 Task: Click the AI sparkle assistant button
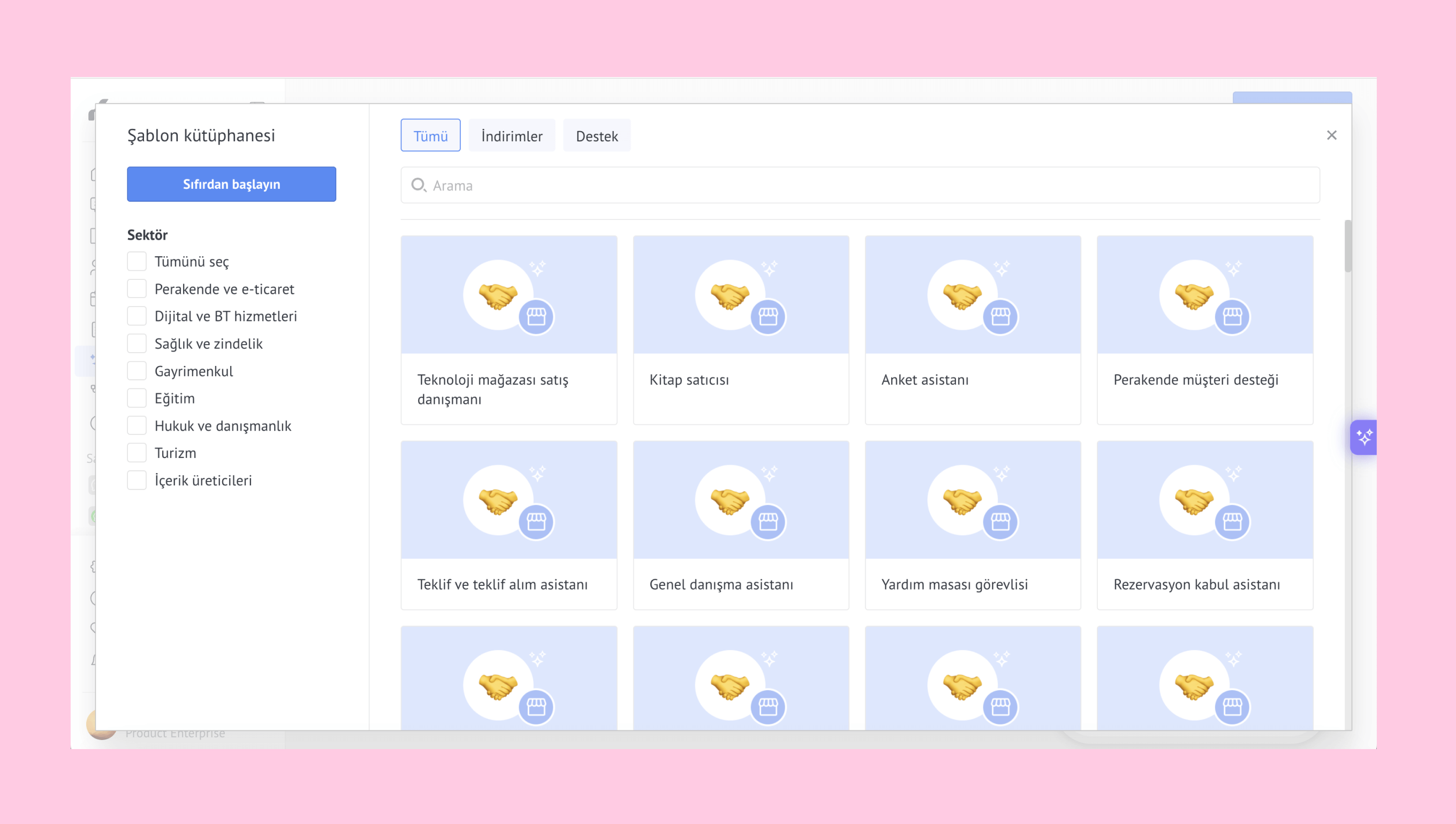coord(1363,438)
